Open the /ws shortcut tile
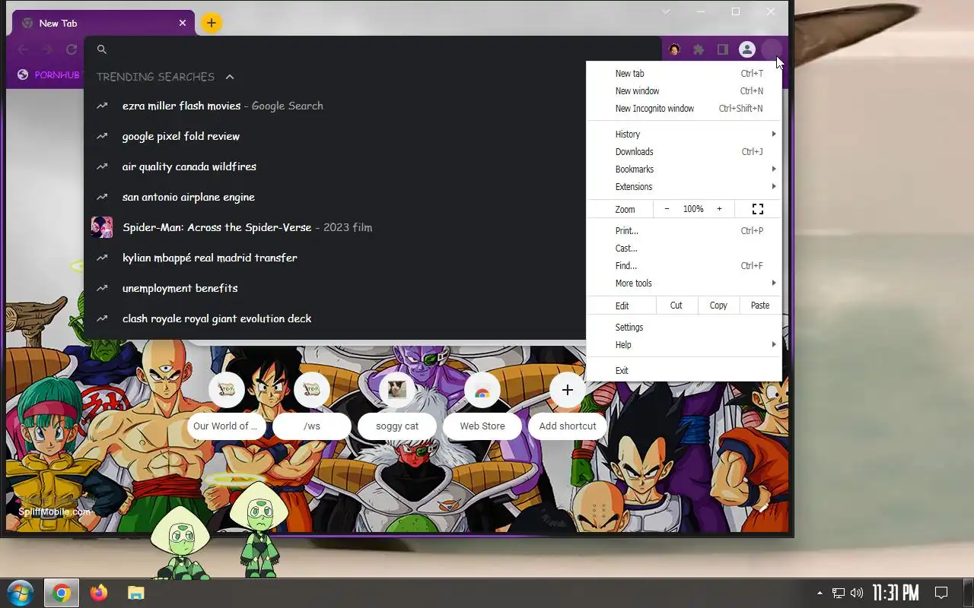 312,407
